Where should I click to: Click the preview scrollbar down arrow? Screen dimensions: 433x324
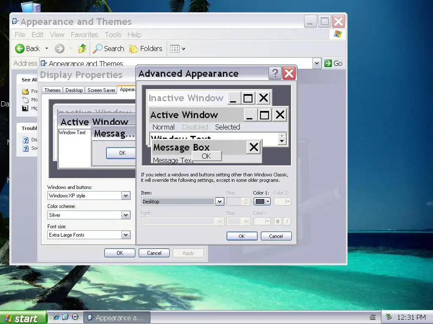(x=282, y=141)
